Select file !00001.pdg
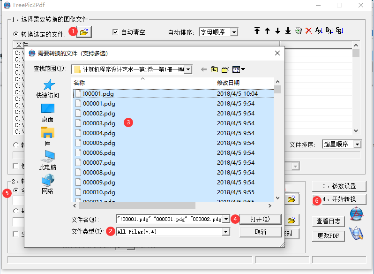 click(x=173, y=93)
